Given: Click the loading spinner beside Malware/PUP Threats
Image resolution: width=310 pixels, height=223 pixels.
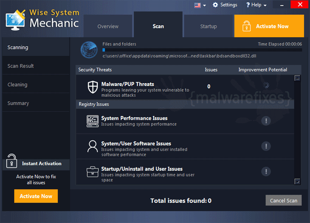Looking at the screenshot, I should 266,85.
